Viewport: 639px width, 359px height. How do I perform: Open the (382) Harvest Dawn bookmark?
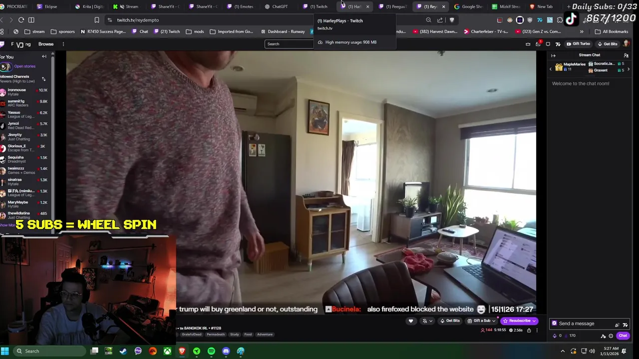click(435, 31)
